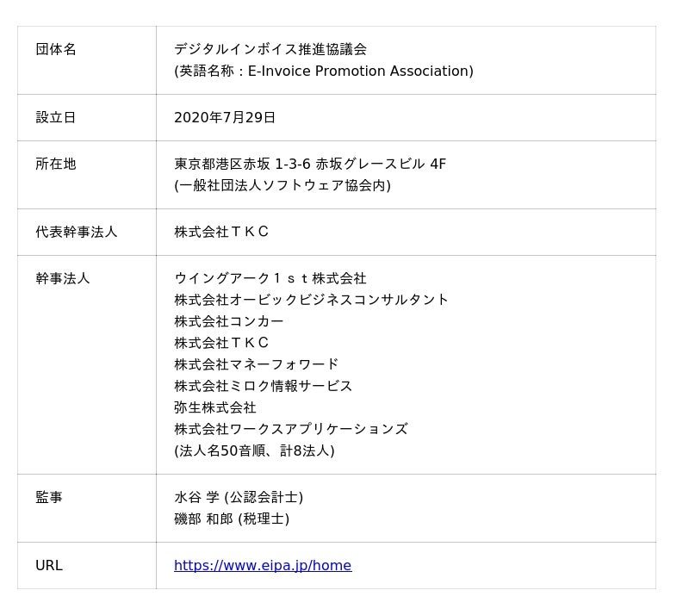Click the 代表幹事法人 row label
Viewport: 689px width, 615px height.
(77, 233)
